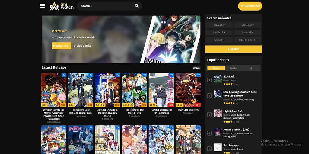This screenshot has height=154, width=309.
Task: Click S3: Ep 12 badge on Shield Hero
Action: coord(127,105)
